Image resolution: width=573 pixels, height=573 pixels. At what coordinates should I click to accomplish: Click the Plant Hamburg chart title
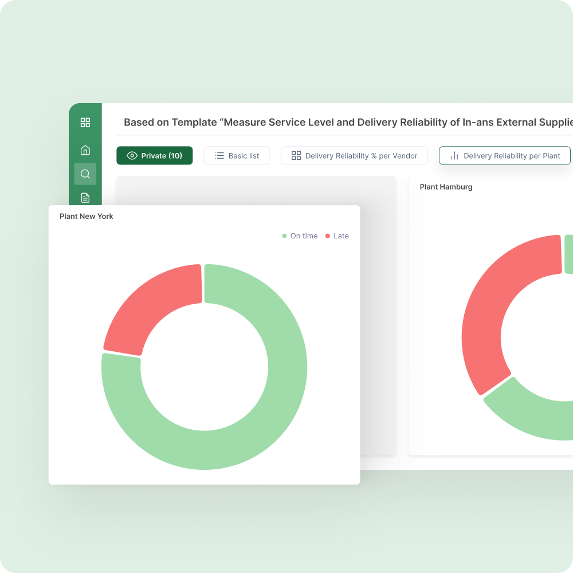point(446,187)
